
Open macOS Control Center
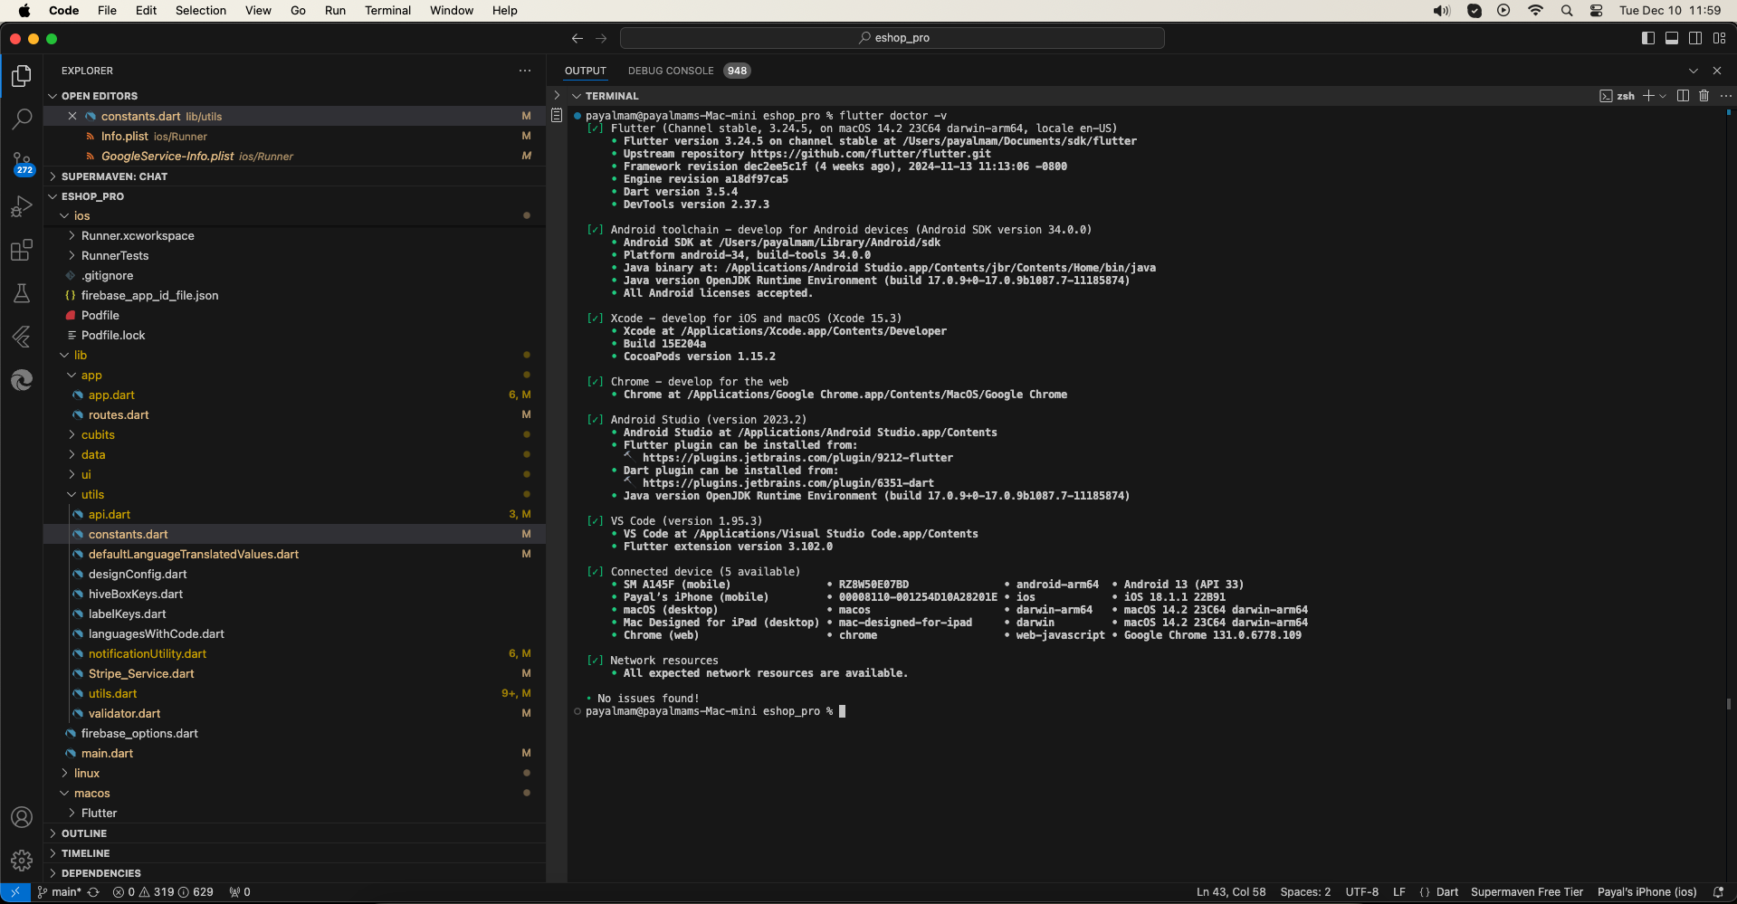tap(1597, 11)
